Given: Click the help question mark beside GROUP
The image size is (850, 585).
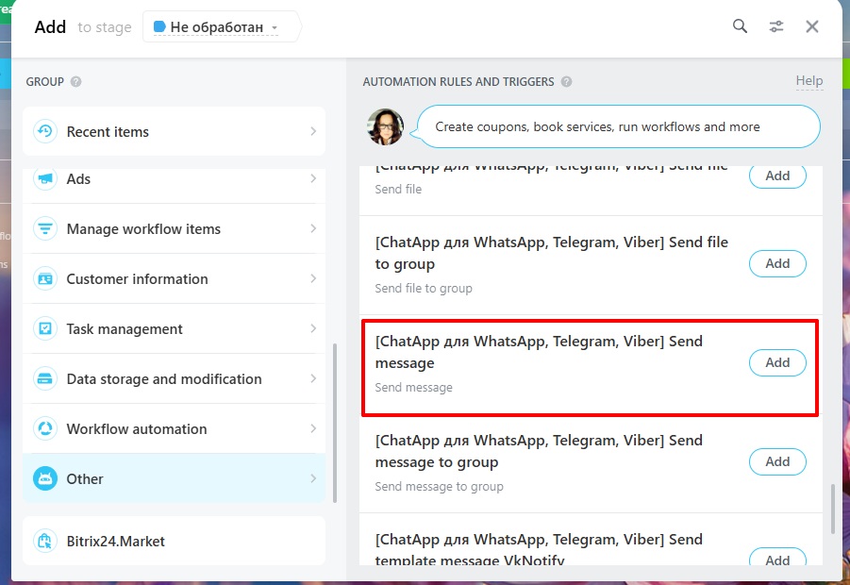Looking at the screenshot, I should pyautogui.click(x=76, y=82).
